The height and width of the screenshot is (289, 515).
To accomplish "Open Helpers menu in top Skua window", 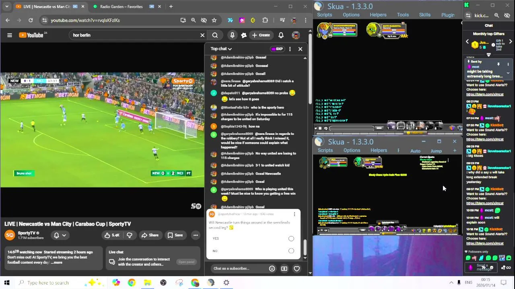I will 378,15.
